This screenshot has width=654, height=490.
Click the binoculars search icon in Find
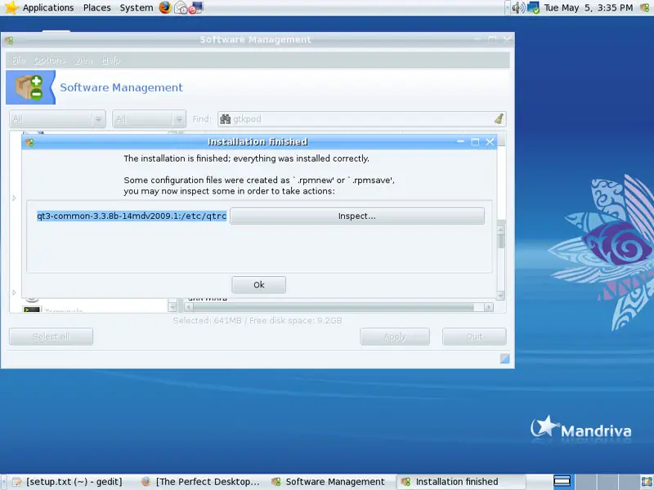pos(226,119)
